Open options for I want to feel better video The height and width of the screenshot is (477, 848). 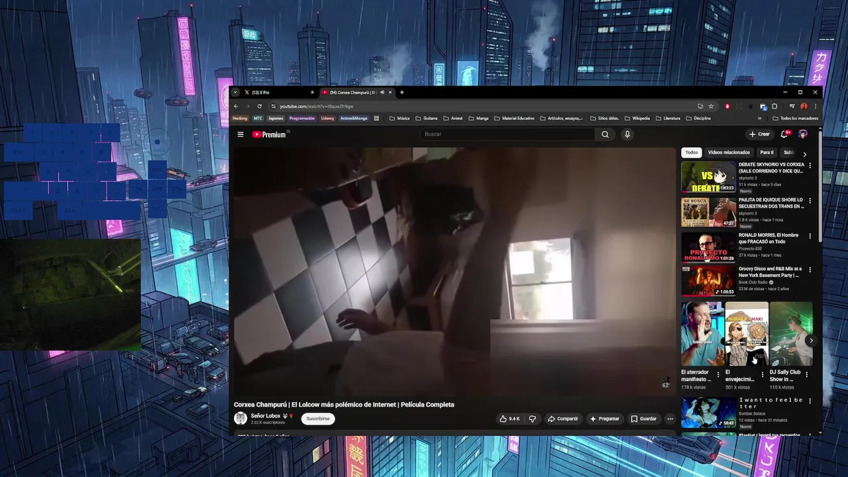pyautogui.click(x=810, y=401)
